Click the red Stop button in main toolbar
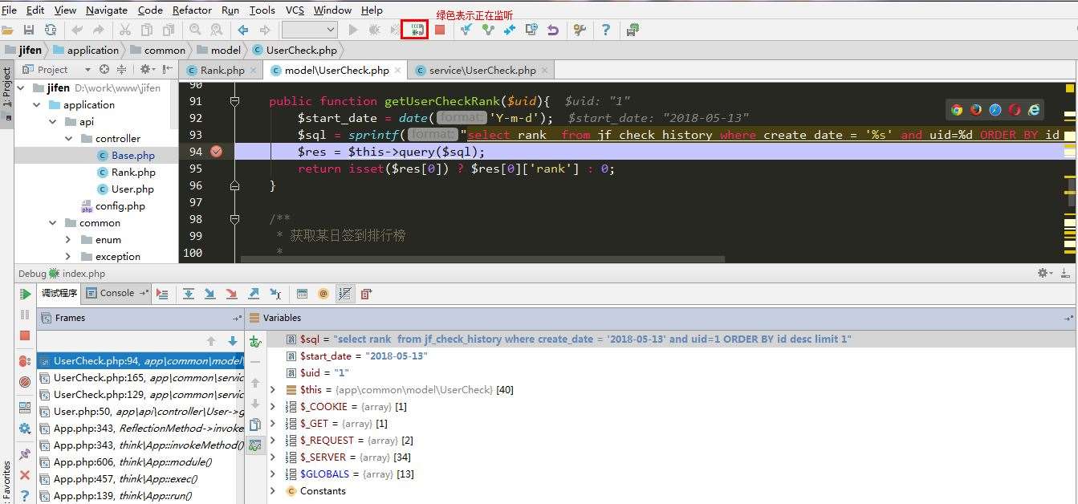 click(440, 30)
